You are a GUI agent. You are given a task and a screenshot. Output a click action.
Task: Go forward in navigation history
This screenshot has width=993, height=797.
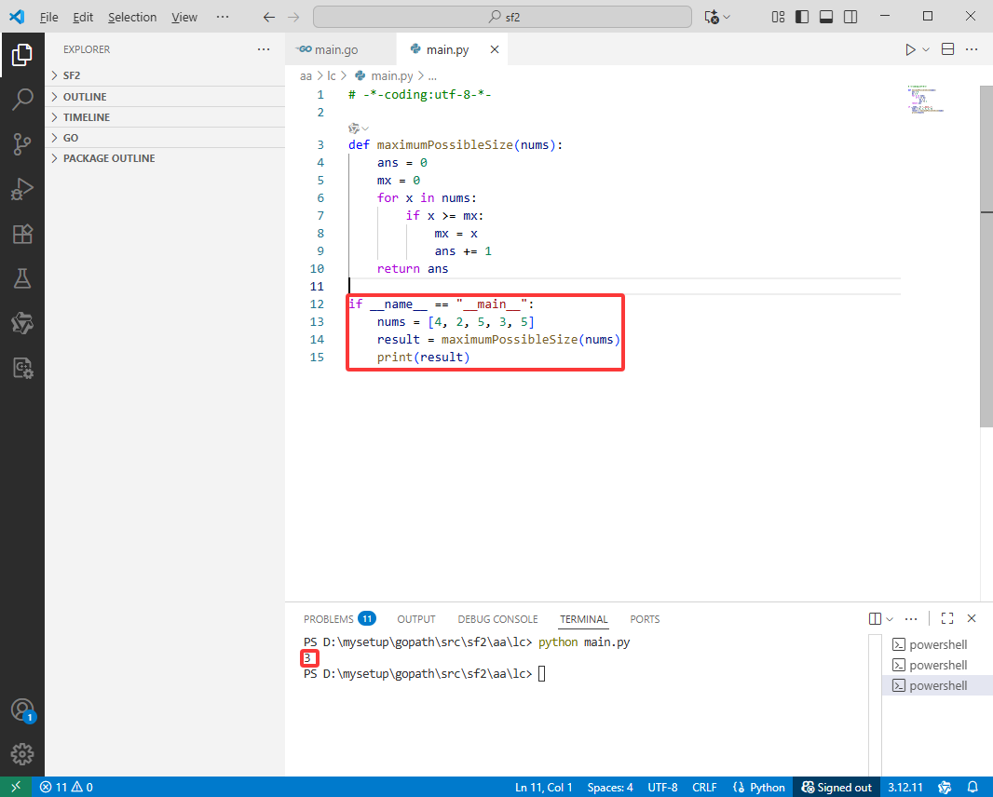pos(293,17)
